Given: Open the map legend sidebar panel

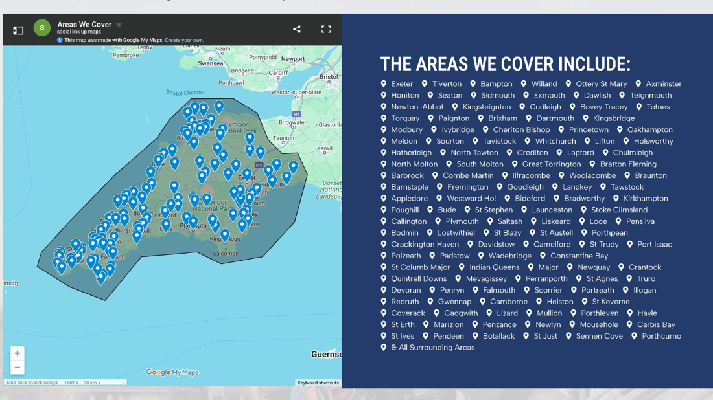Looking at the screenshot, I should pos(18,30).
